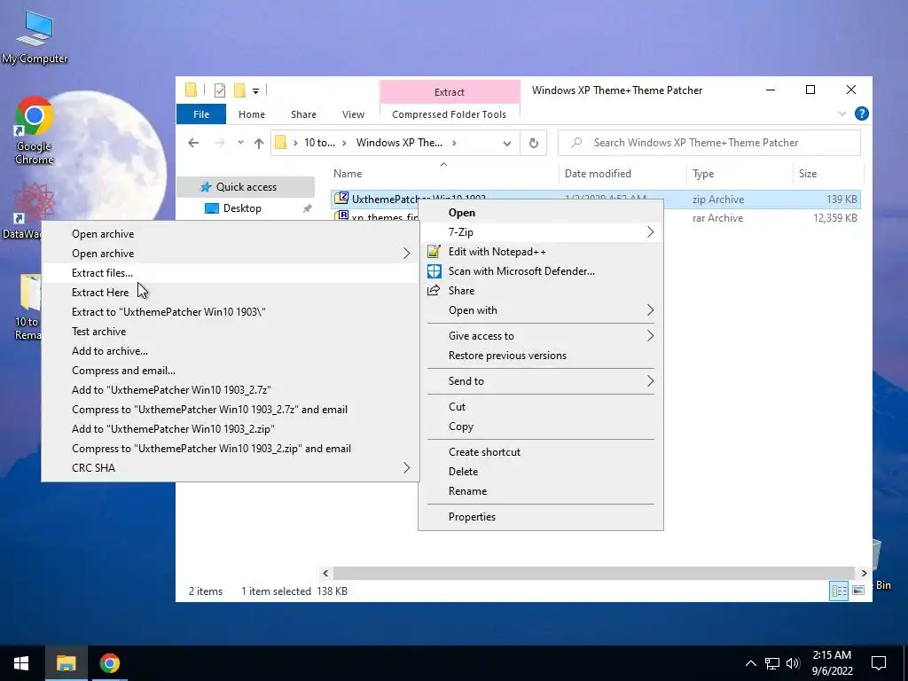
Task: Expand the address bar history dropdown
Action: point(506,143)
